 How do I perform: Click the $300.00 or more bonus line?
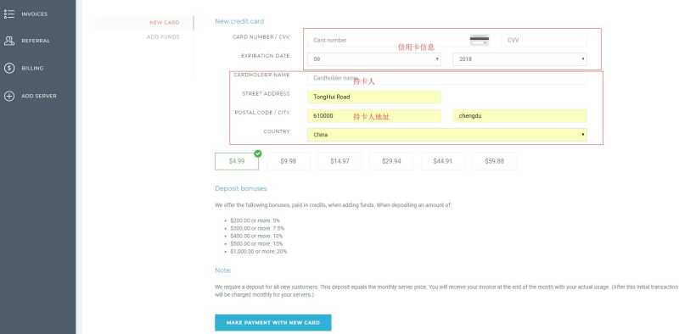point(257,228)
